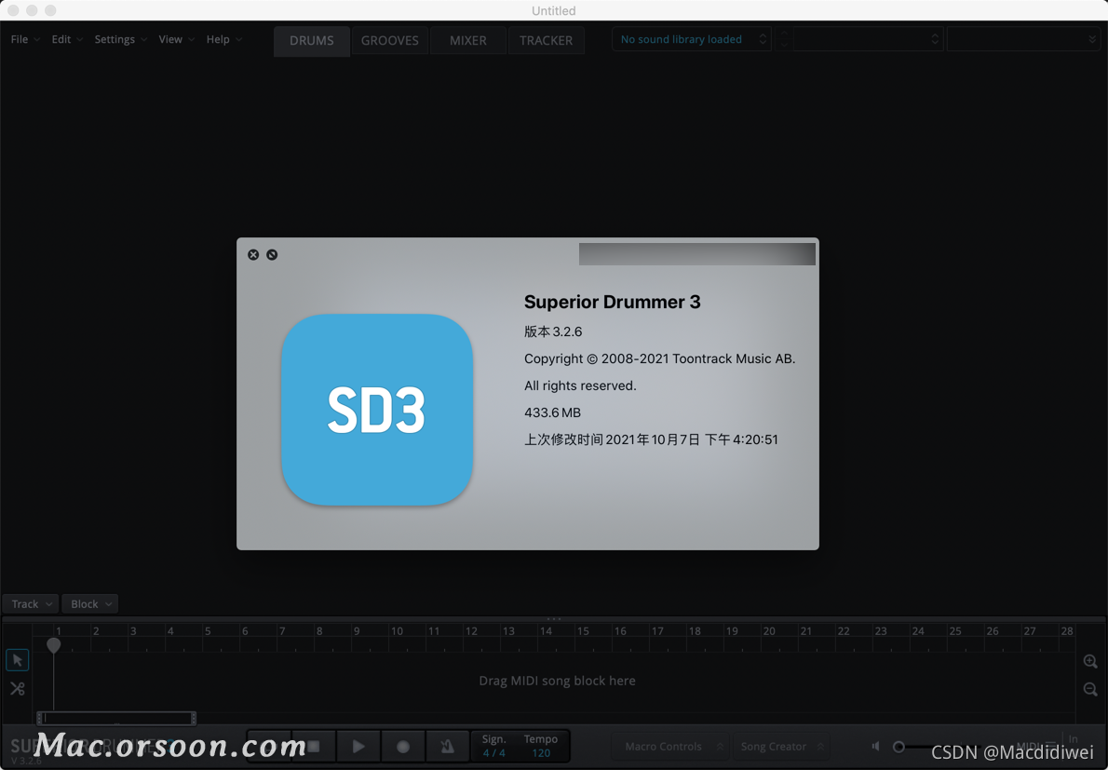1108x770 pixels.
Task: Select the scissors cut tool
Action: point(18,688)
